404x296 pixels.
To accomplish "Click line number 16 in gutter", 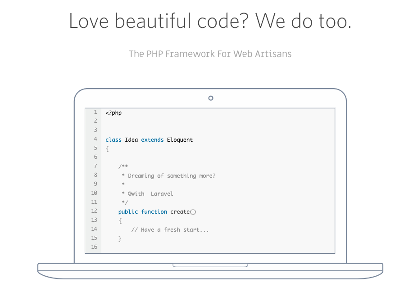I will pos(94,247).
